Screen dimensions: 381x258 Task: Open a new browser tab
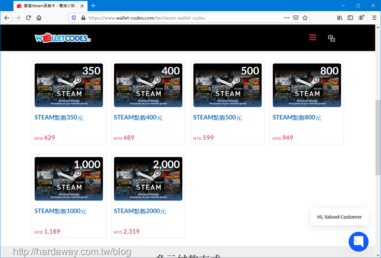(x=93, y=5)
